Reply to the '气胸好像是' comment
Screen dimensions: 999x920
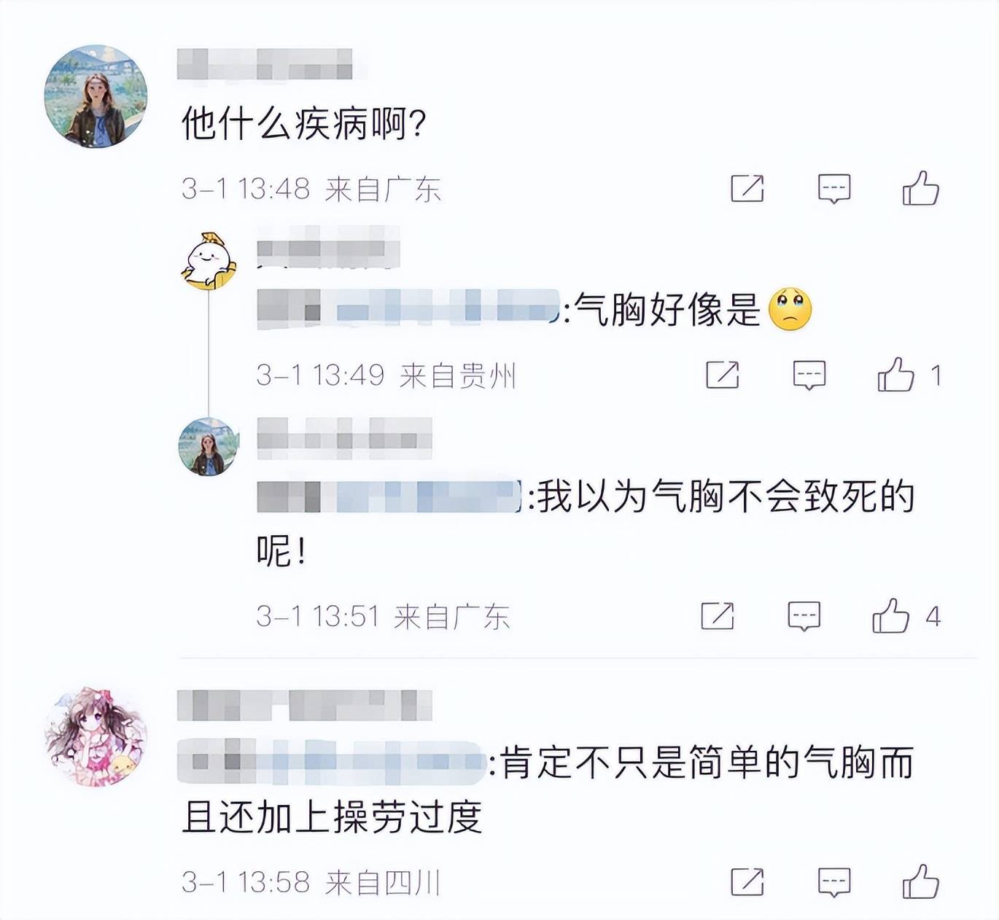click(809, 375)
